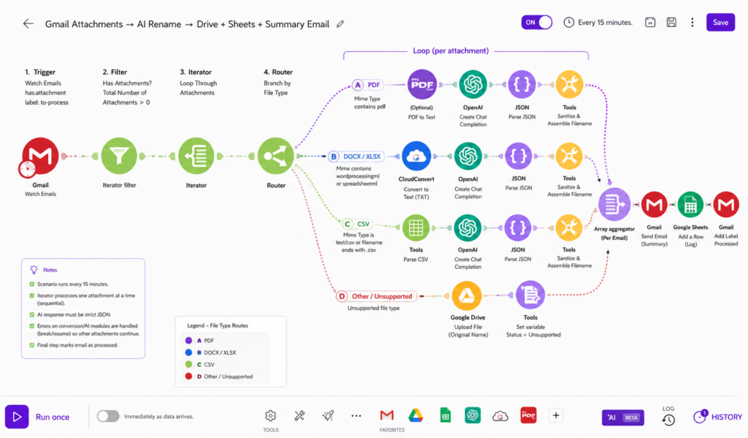Viewport: 748px width, 438px height.
Task: Click Tools Sanitize module in DOCX/XLSX route
Action: (x=568, y=156)
